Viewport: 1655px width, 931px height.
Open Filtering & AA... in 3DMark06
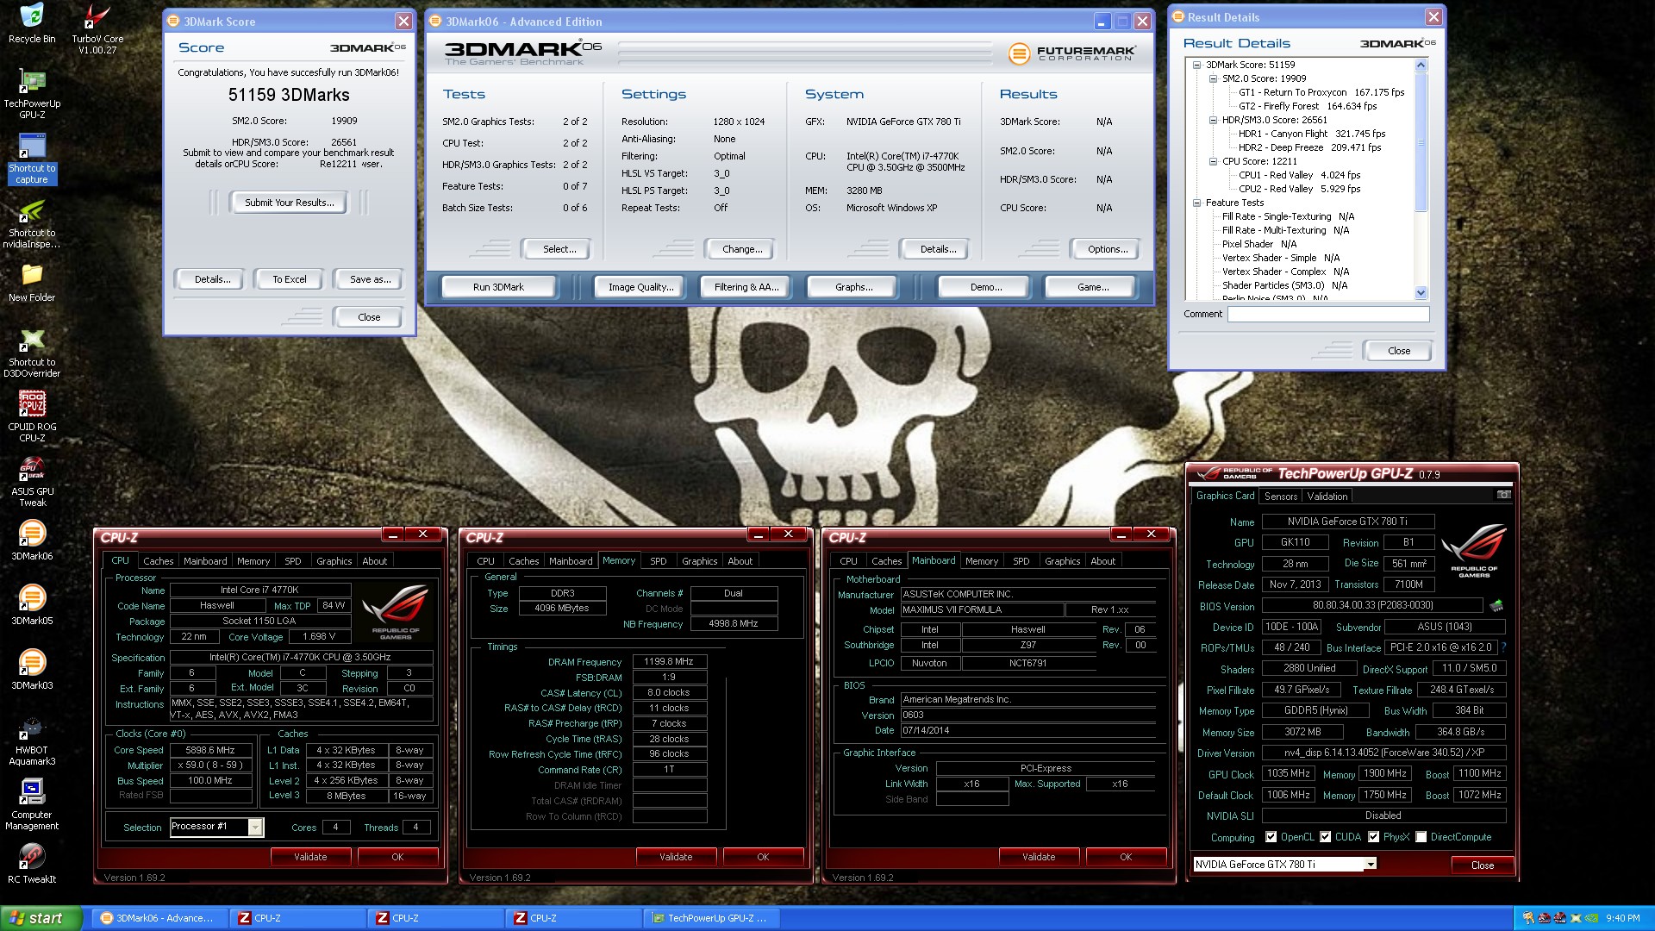746,287
